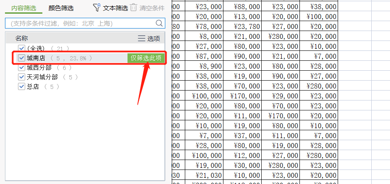Screen dimensions: 390x184
Task: Open the 选项 text menu
Action: click(x=154, y=38)
